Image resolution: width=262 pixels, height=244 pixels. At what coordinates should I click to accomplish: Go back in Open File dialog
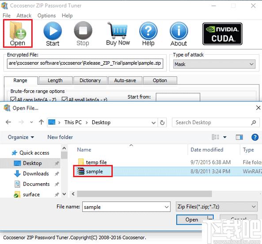[x=8, y=122]
